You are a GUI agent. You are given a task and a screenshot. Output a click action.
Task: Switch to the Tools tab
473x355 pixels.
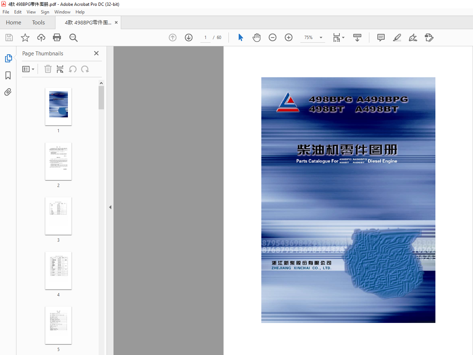[38, 23]
